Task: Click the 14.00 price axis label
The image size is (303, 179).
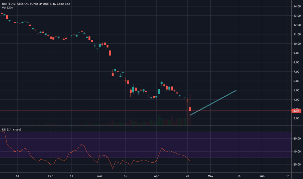Action: 297,7
